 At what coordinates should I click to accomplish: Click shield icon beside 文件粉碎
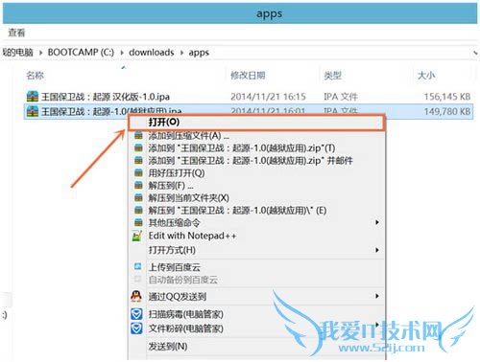coord(136,328)
